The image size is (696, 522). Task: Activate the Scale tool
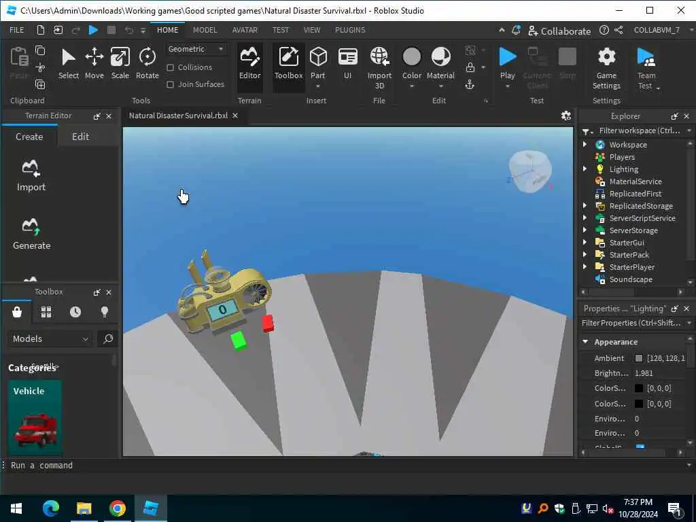[120, 63]
